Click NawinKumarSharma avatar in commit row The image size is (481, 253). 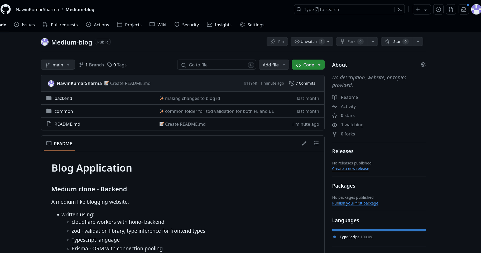51,83
